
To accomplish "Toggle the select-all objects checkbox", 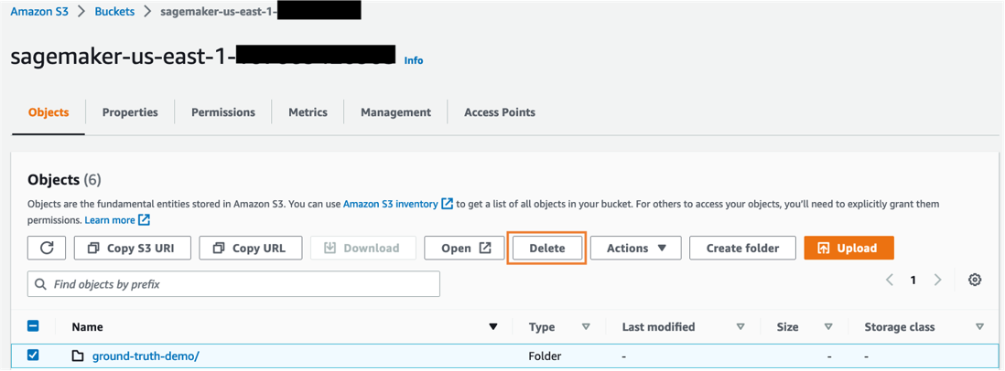I will pos(33,326).
